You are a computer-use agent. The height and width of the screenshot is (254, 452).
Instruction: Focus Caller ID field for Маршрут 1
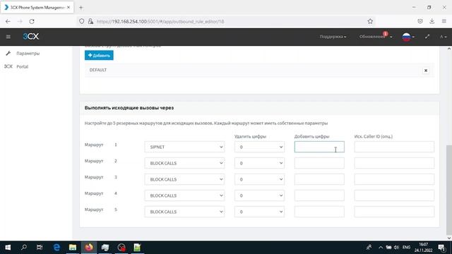coord(394,147)
